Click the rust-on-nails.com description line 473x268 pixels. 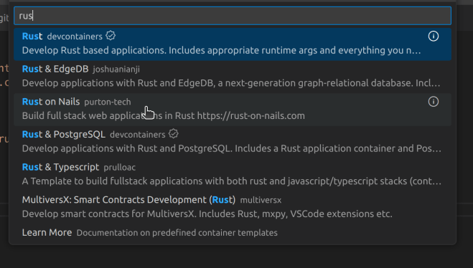click(x=163, y=116)
